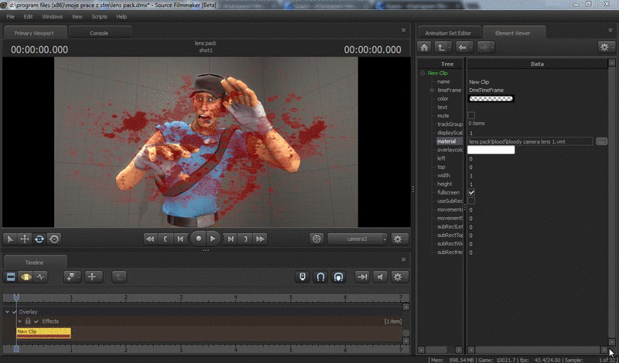Jump to the last frame

point(261,239)
